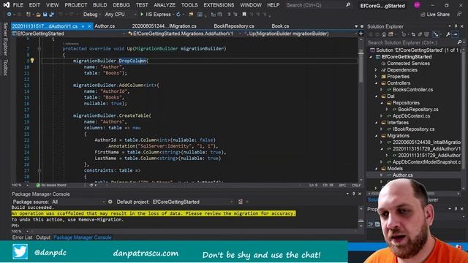
Task: Click the user account avatar icon
Action: coord(417,5)
